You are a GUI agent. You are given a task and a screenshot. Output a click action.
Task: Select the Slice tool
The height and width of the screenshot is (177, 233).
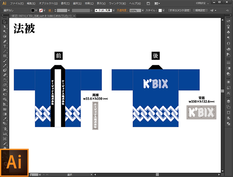[5, 144]
